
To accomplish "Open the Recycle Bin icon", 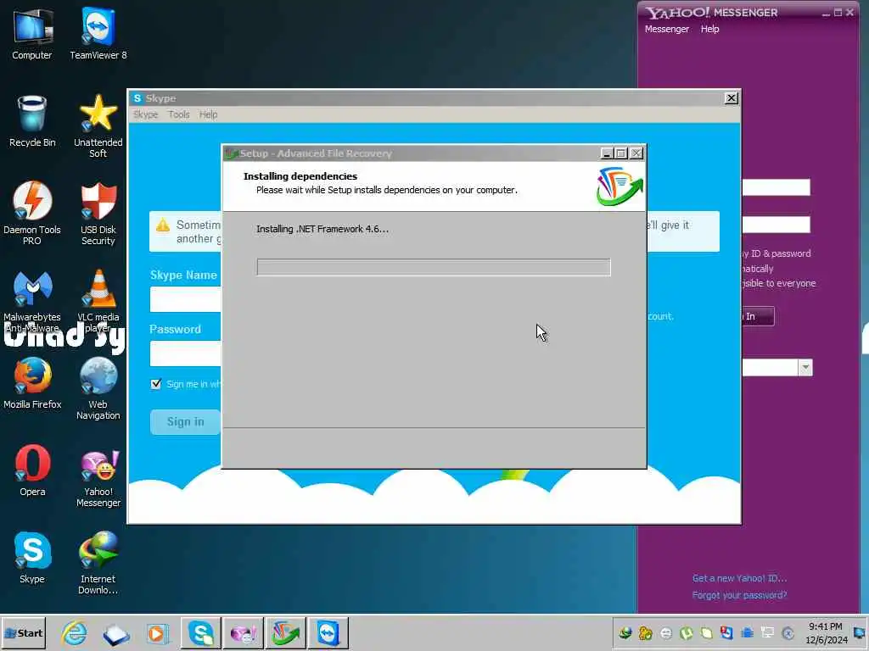I will pos(32,121).
